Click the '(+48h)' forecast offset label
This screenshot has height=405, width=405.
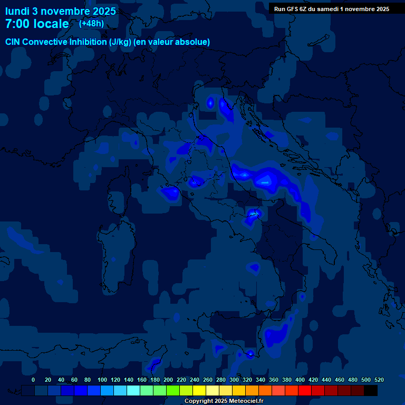91,23
